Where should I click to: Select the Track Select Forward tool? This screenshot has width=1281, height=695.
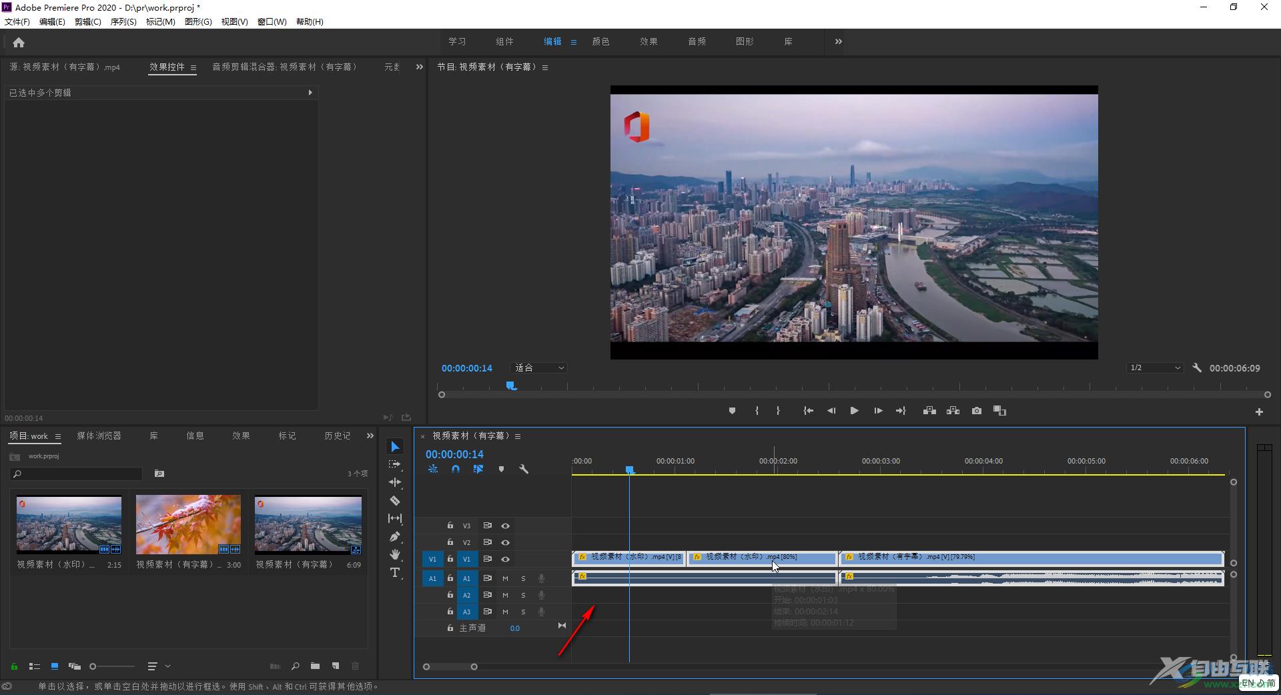395,464
